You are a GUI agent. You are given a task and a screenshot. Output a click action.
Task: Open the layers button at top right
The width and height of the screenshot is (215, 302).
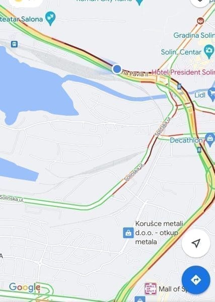[200, 2]
